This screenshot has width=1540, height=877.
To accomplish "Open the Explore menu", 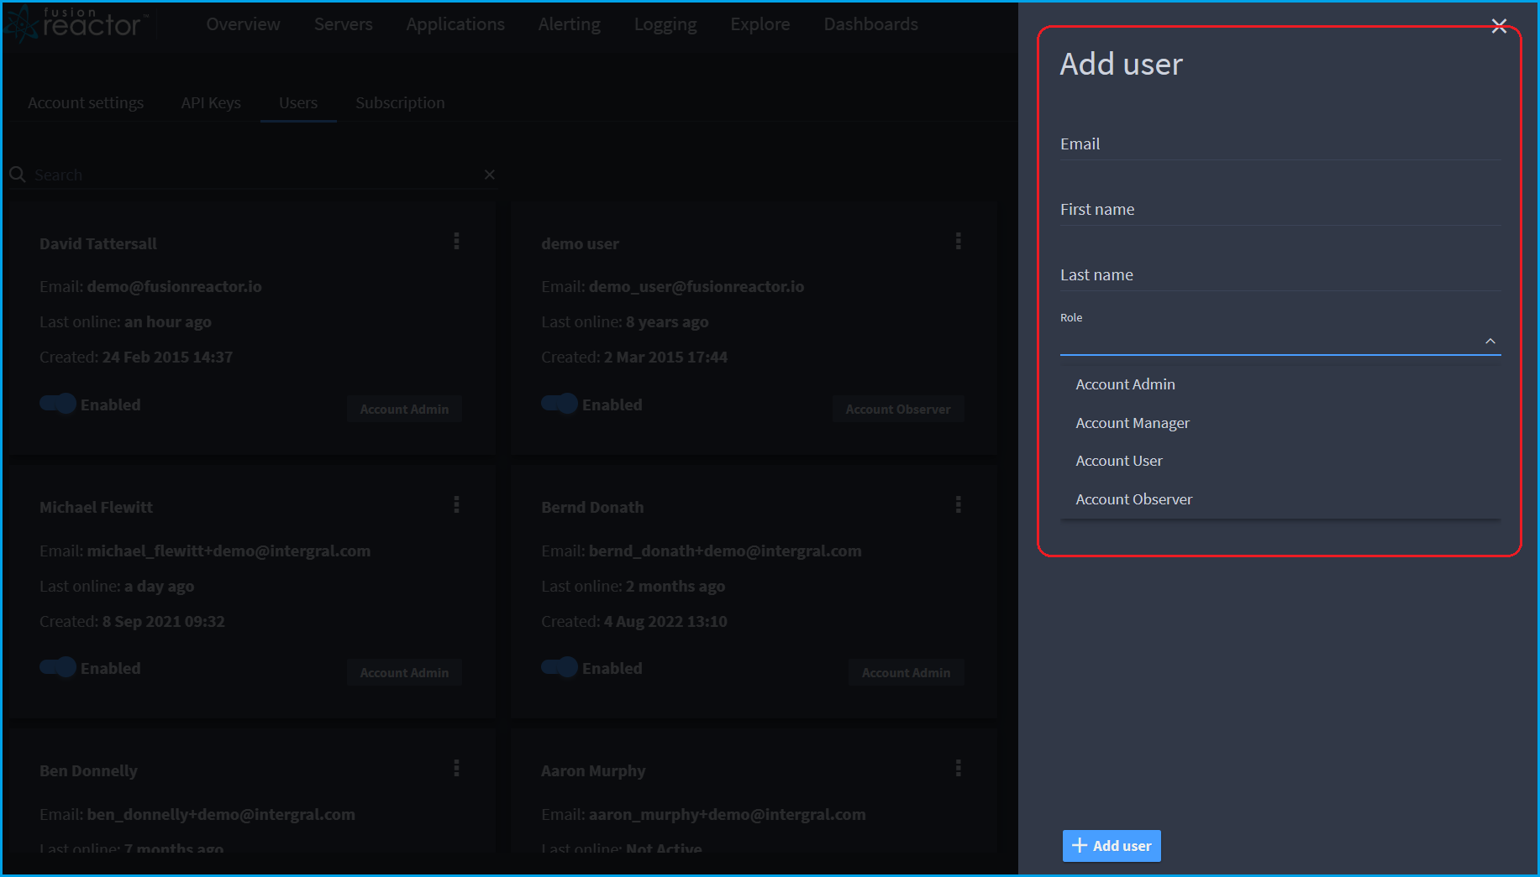I will coord(760,24).
